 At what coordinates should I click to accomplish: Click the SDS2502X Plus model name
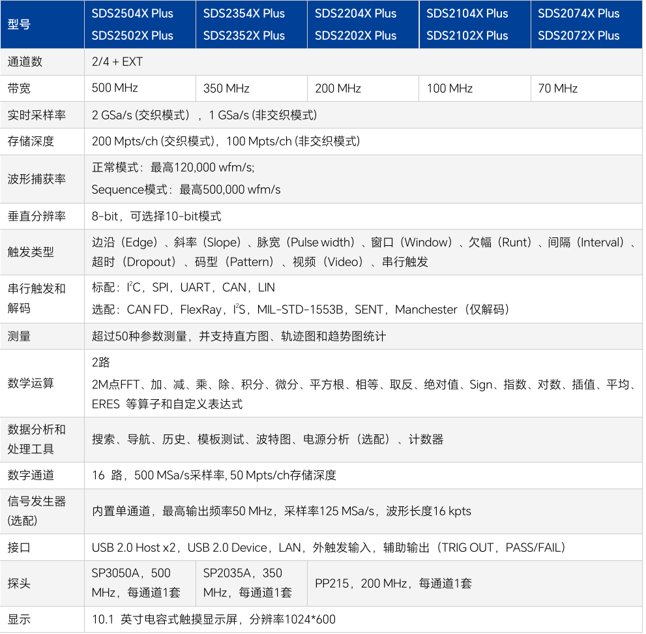pos(132,36)
